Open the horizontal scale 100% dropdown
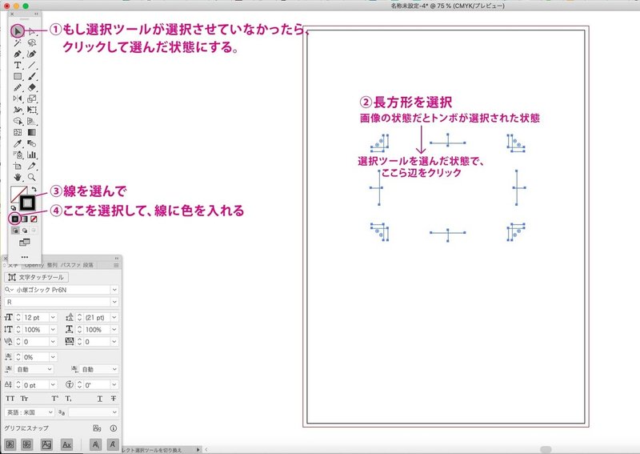This screenshot has height=454, width=640. (x=114, y=329)
